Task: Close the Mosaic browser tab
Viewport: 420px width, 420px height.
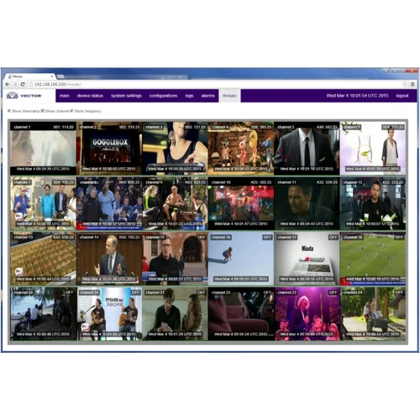Action: point(52,76)
